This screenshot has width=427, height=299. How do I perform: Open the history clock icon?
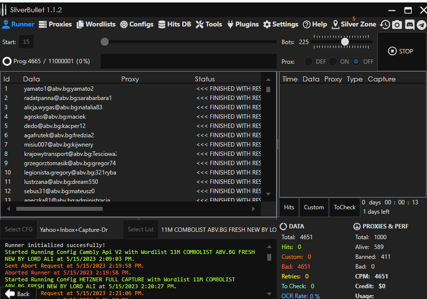[x=385, y=25]
